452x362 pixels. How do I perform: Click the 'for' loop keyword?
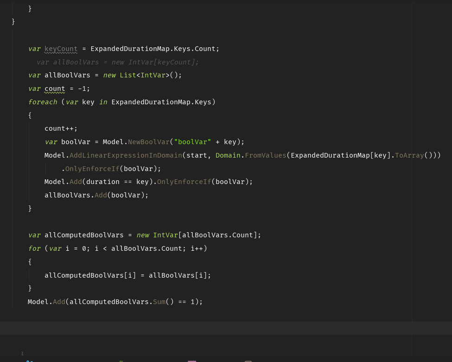click(34, 248)
